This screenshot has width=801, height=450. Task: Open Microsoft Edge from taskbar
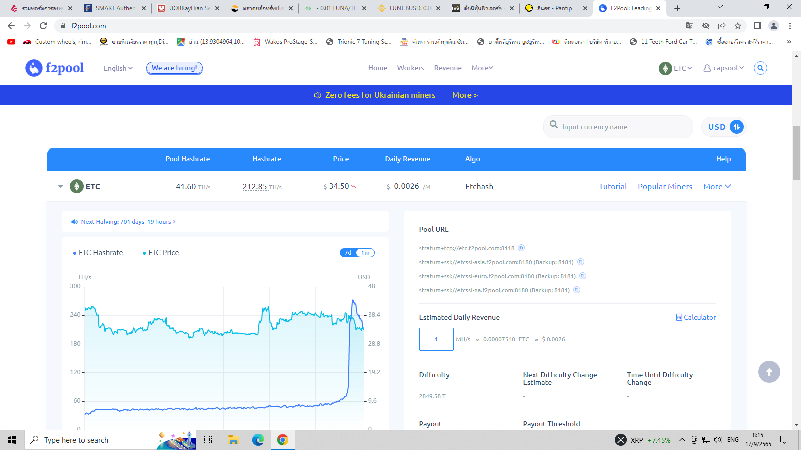point(258,440)
